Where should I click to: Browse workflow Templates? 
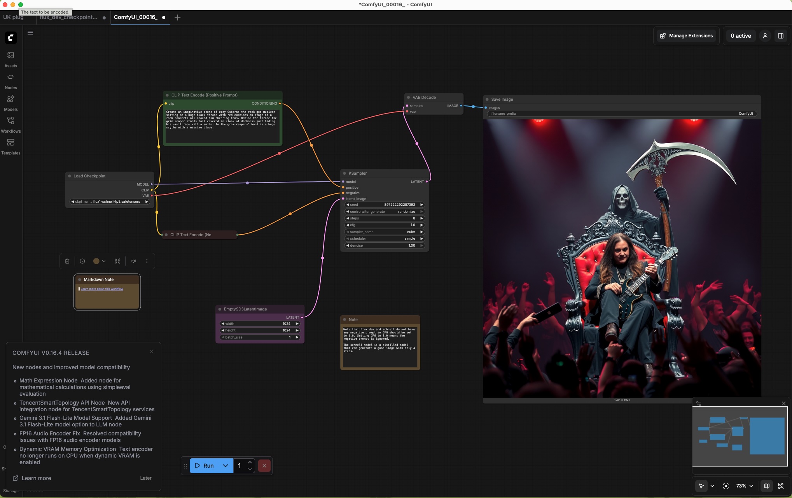(x=11, y=146)
